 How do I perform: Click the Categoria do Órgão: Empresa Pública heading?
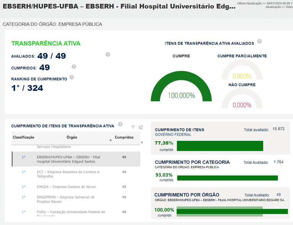tap(52, 24)
